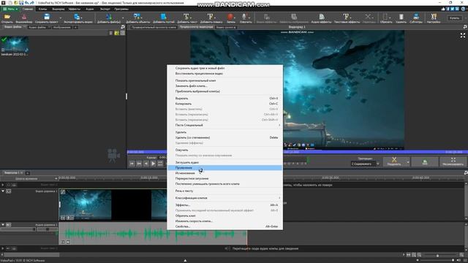Choose Properties at context menu bottom
Viewport: 468px width, 263px height.
(225, 226)
